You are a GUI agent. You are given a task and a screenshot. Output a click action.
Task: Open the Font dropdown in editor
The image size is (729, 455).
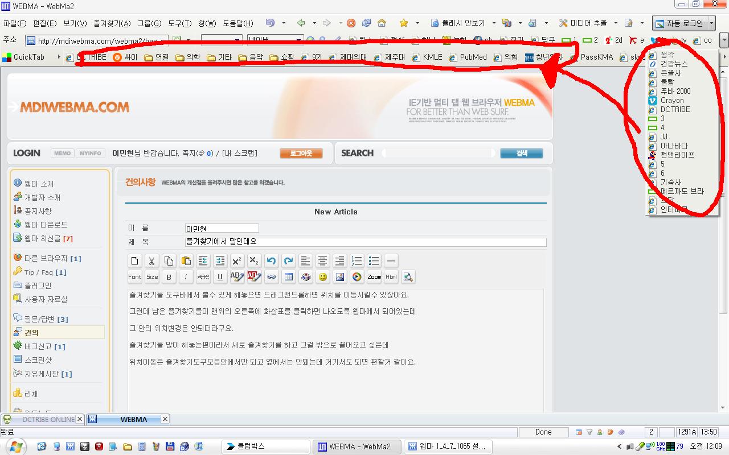tap(135, 277)
